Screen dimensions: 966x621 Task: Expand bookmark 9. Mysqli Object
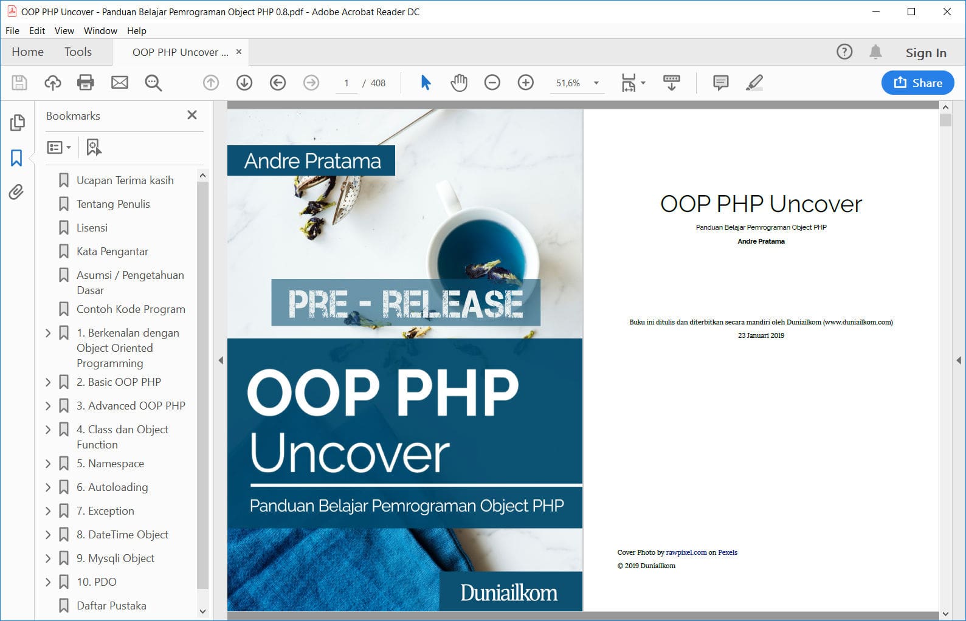click(48, 558)
